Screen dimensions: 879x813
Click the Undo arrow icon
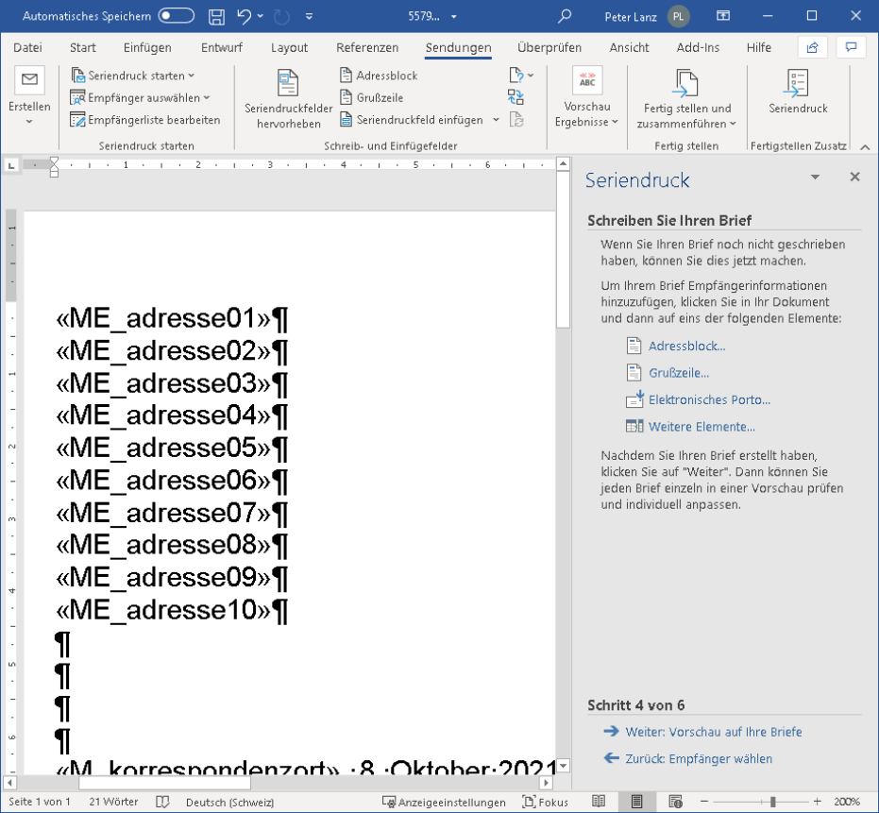coord(245,16)
